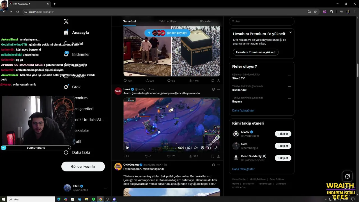
Task: Click the gönderi paylaştı new posts pill
Action: [167, 33]
